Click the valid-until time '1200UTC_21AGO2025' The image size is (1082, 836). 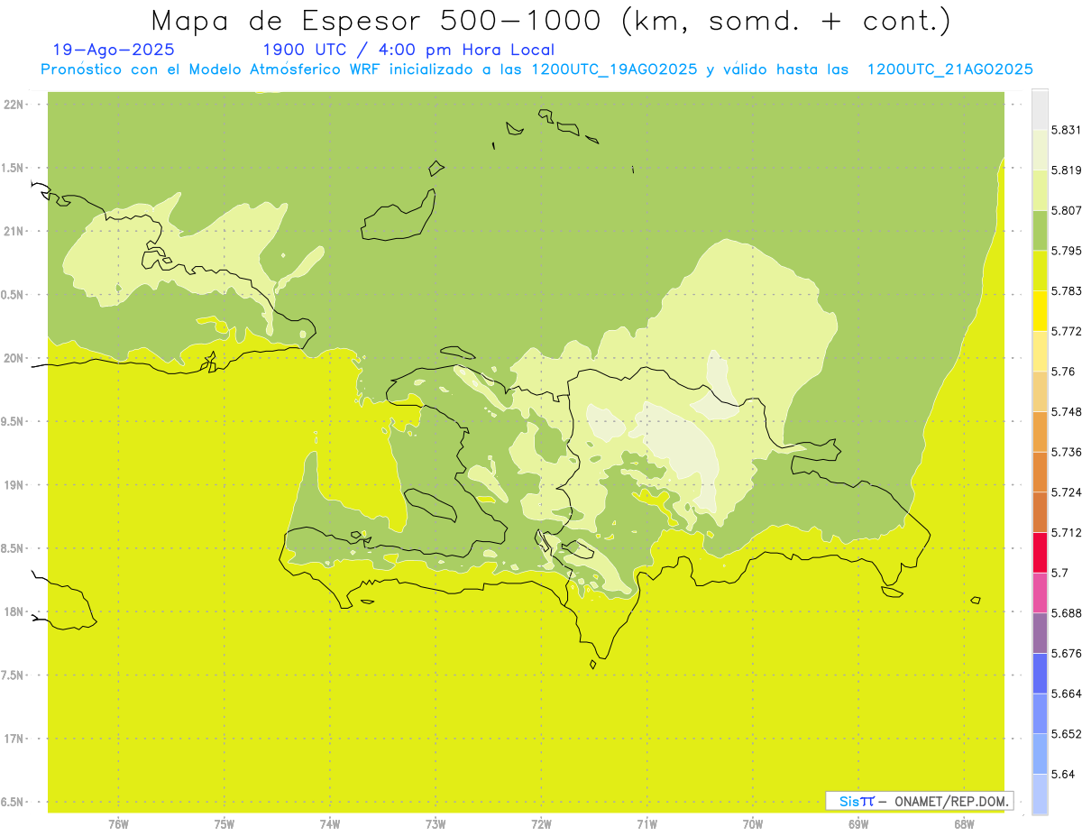[949, 69]
